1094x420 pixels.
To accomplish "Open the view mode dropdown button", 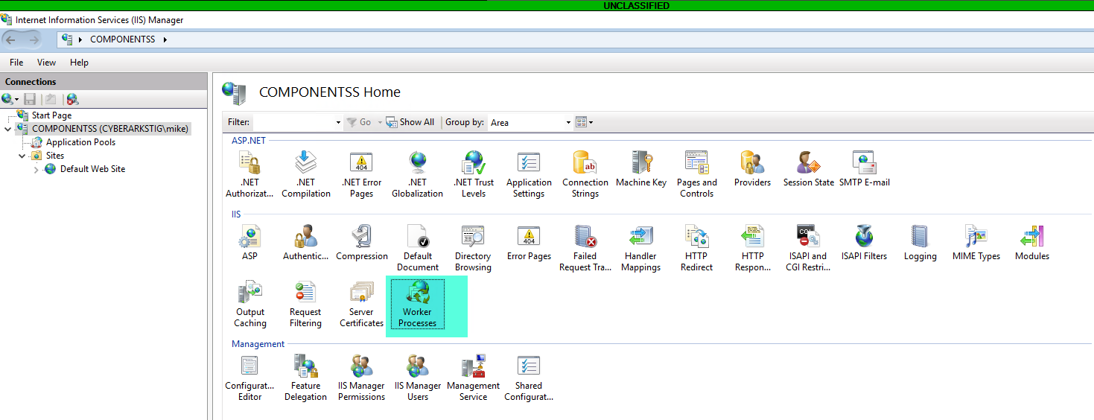I will [585, 122].
